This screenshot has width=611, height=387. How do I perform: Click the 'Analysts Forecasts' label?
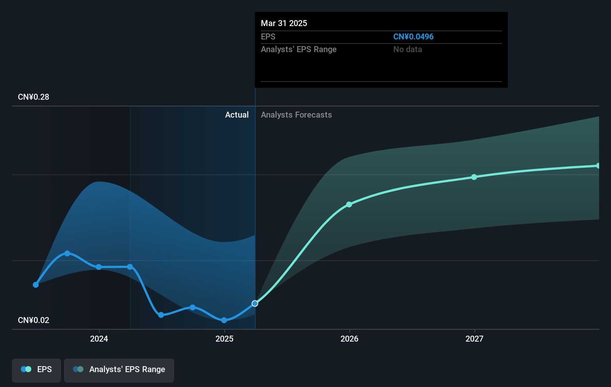pyautogui.click(x=296, y=115)
